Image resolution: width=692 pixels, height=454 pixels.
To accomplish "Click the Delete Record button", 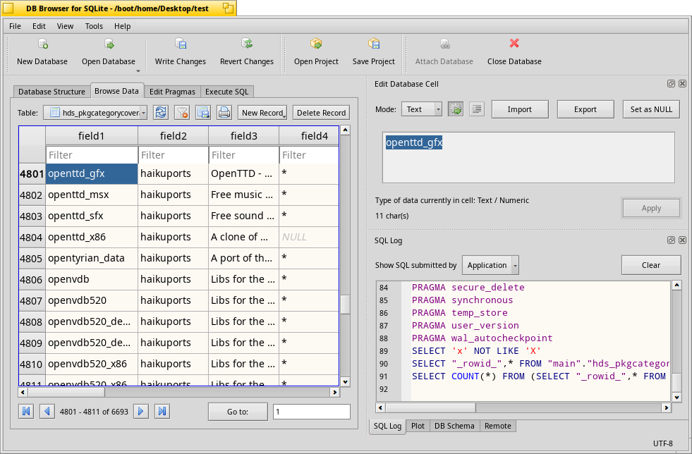I will pyautogui.click(x=321, y=113).
